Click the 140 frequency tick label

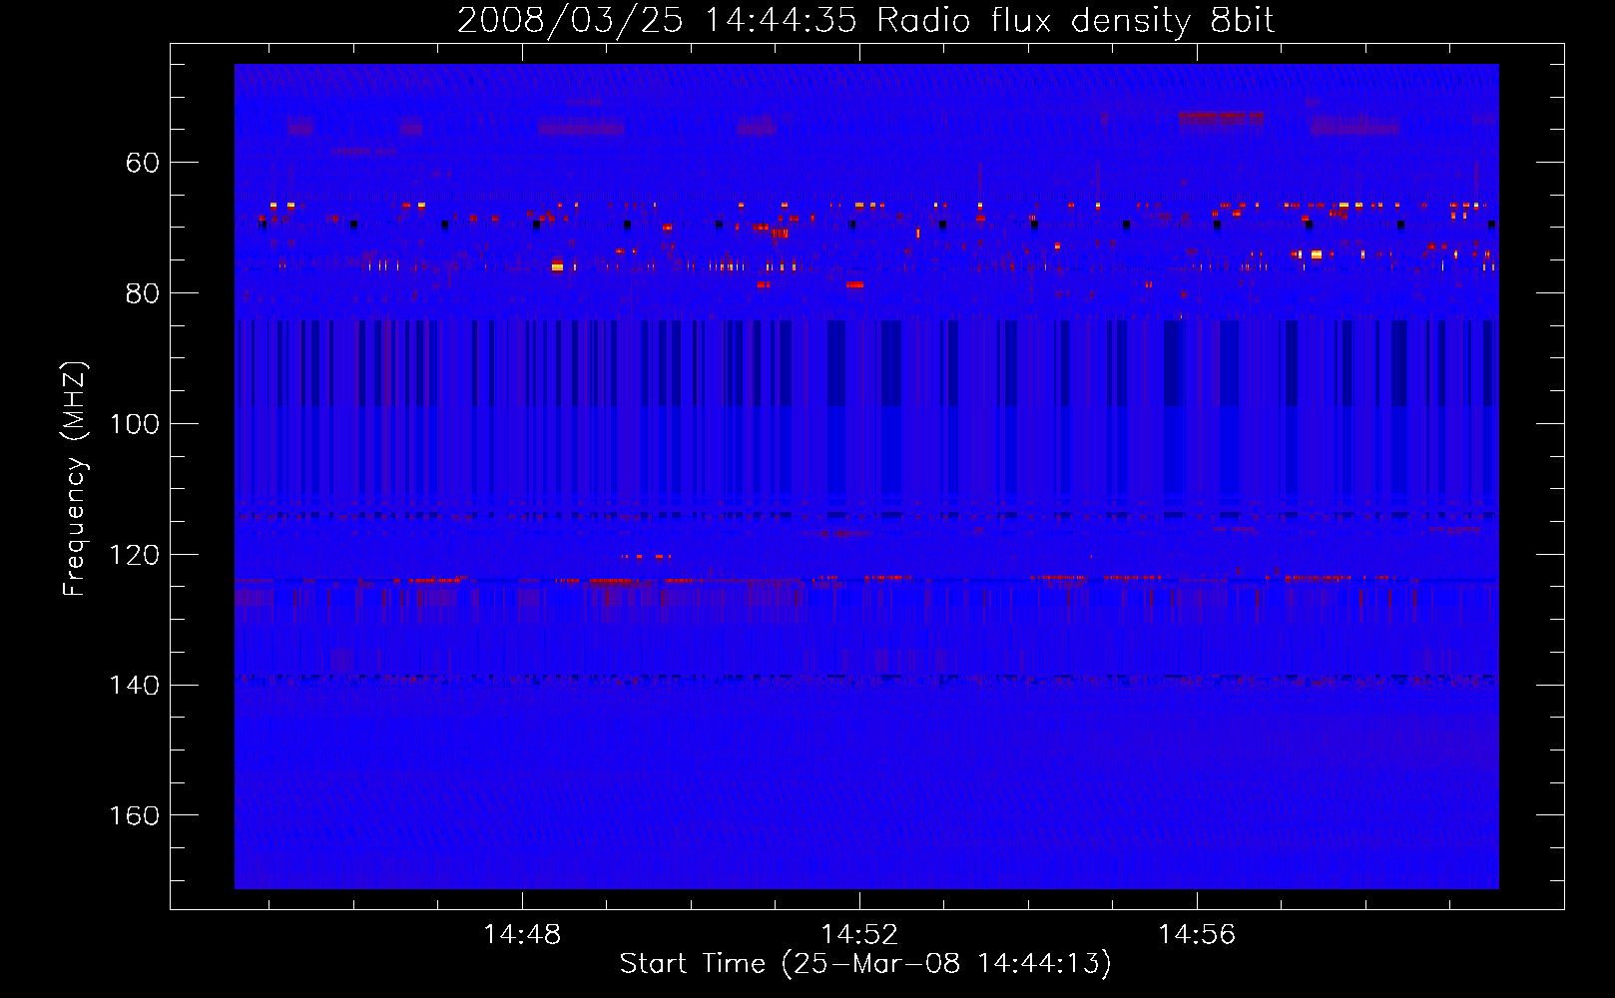pos(135,686)
